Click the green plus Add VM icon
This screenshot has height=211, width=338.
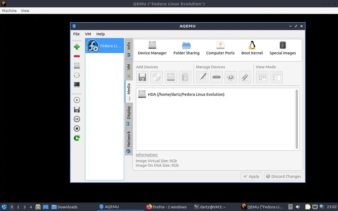tap(77, 47)
